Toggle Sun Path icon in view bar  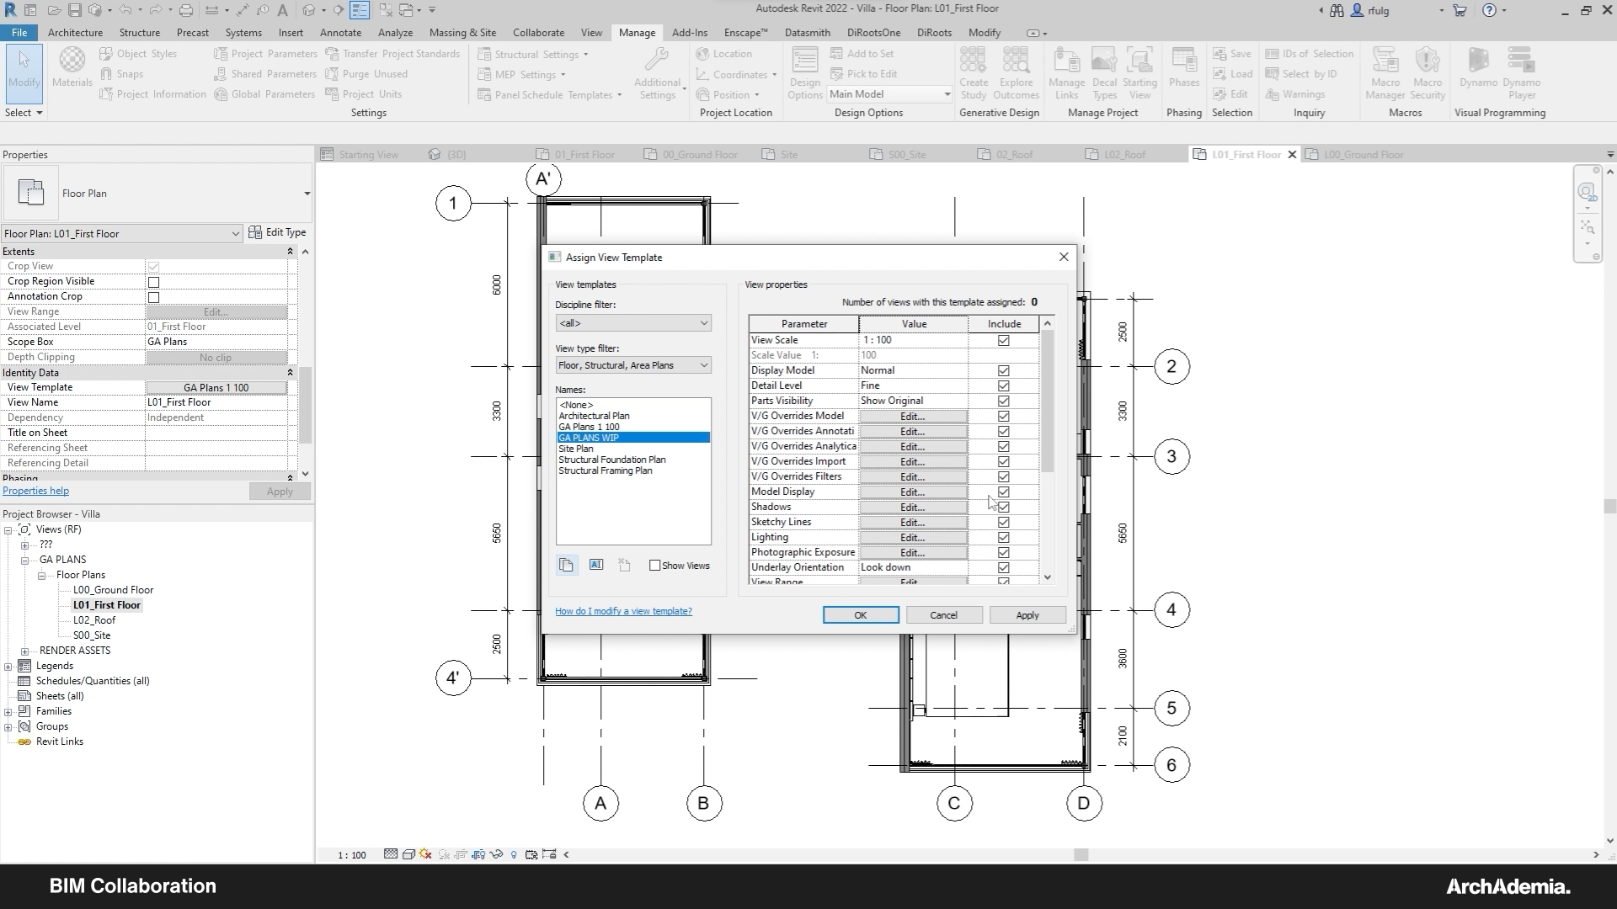click(425, 853)
